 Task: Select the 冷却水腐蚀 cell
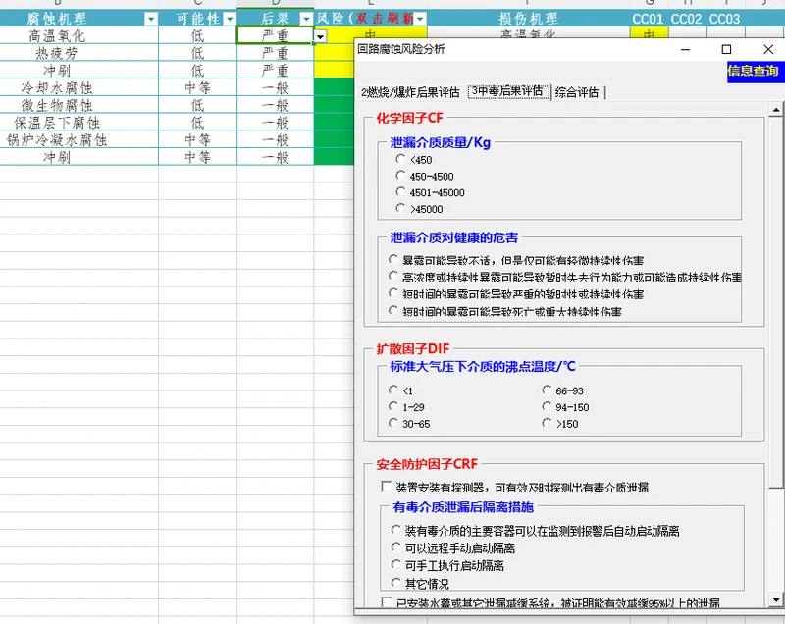[79, 88]
